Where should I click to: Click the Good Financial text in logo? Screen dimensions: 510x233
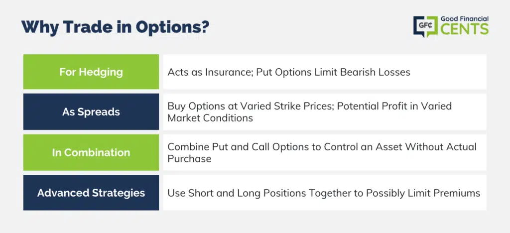(465, 19)
